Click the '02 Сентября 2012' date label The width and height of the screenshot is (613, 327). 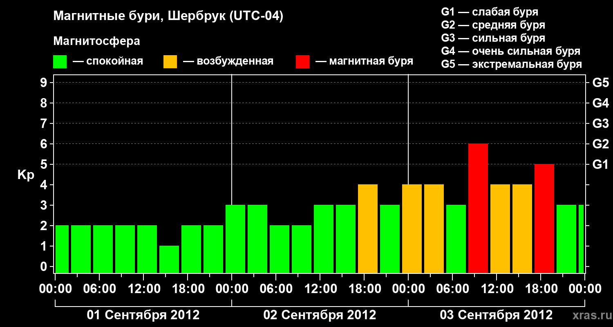[320, 315]
